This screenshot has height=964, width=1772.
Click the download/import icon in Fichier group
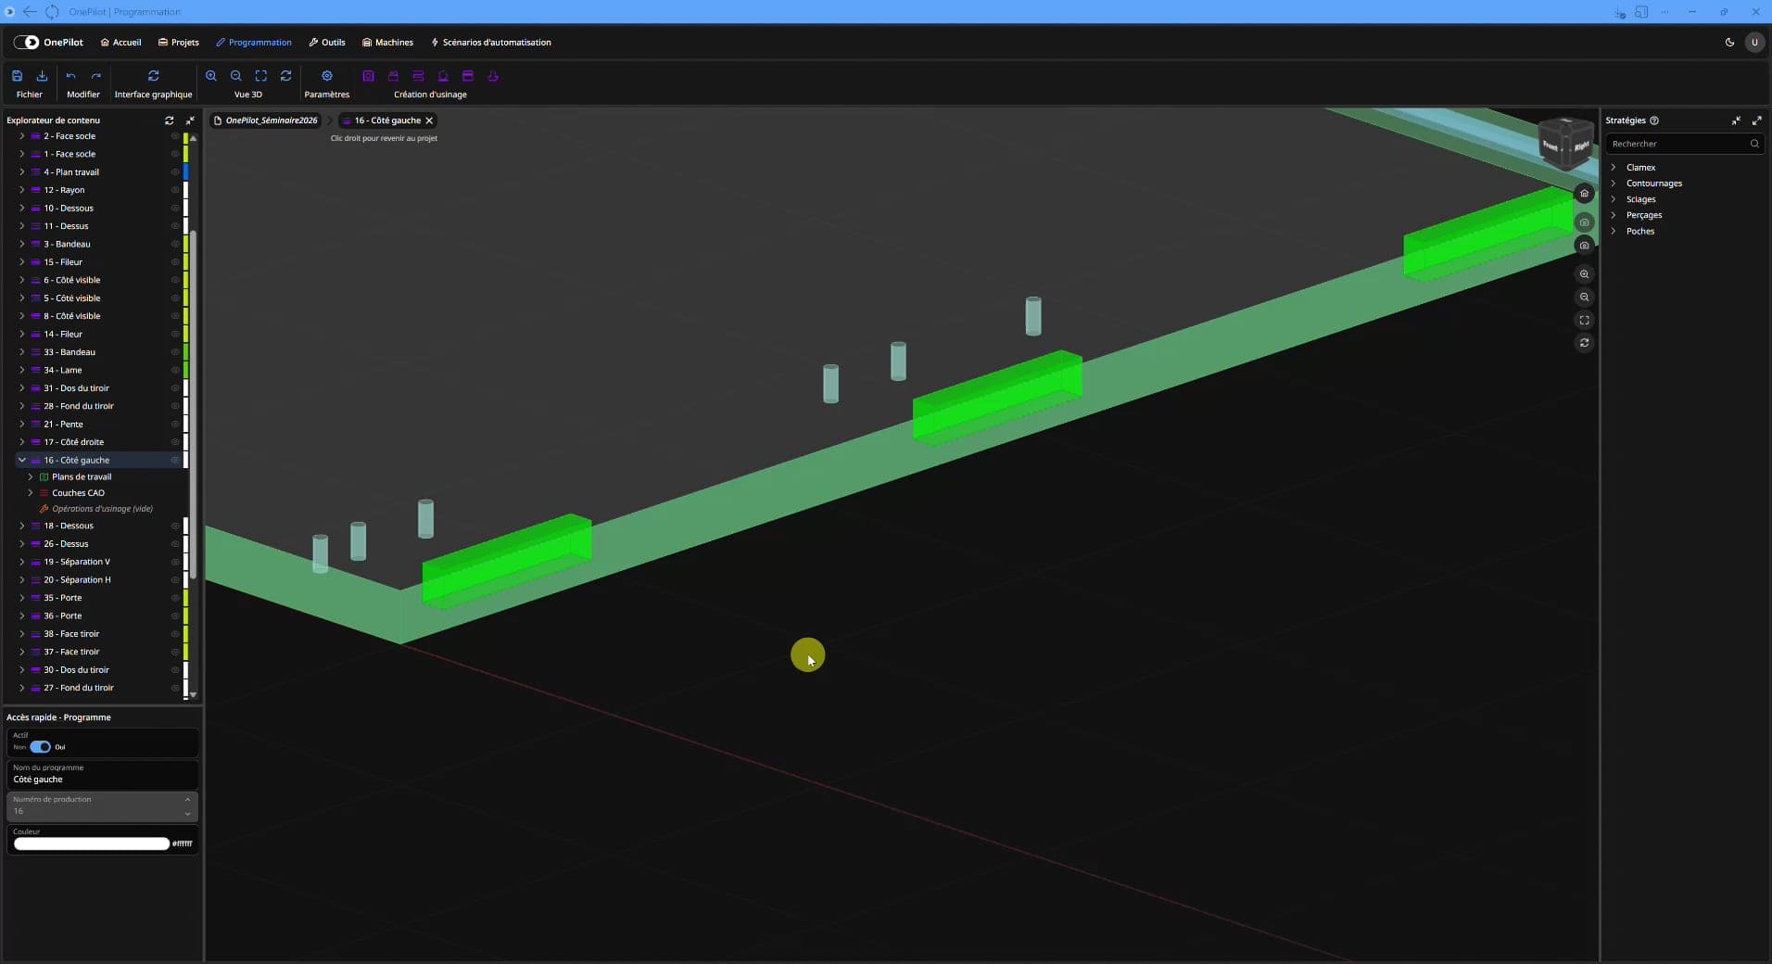[x=42, y=76]
